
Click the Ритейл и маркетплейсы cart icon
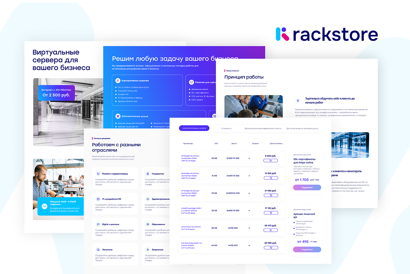point(98,174)
